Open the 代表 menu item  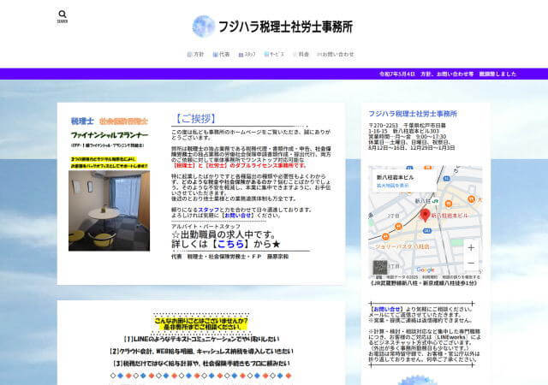click(221, 54)
